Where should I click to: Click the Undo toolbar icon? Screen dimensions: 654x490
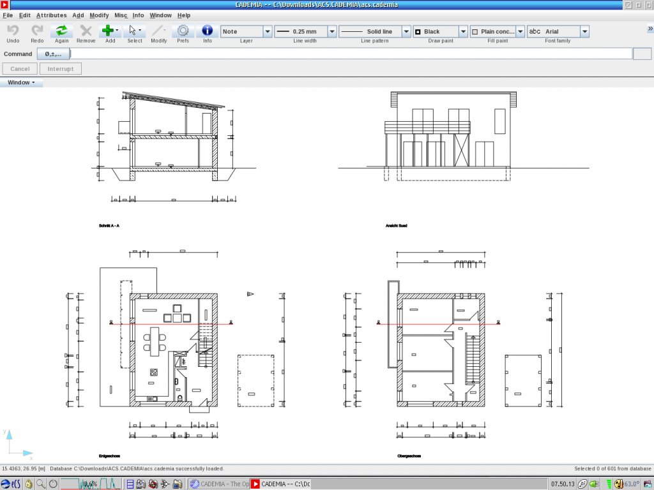[x=13, y=31]
